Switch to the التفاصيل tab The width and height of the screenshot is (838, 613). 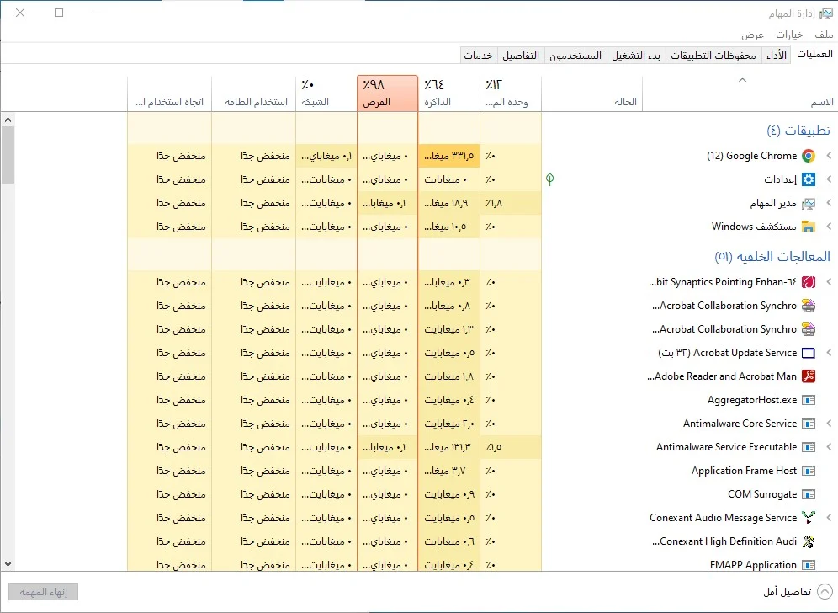tap(521, 55)
